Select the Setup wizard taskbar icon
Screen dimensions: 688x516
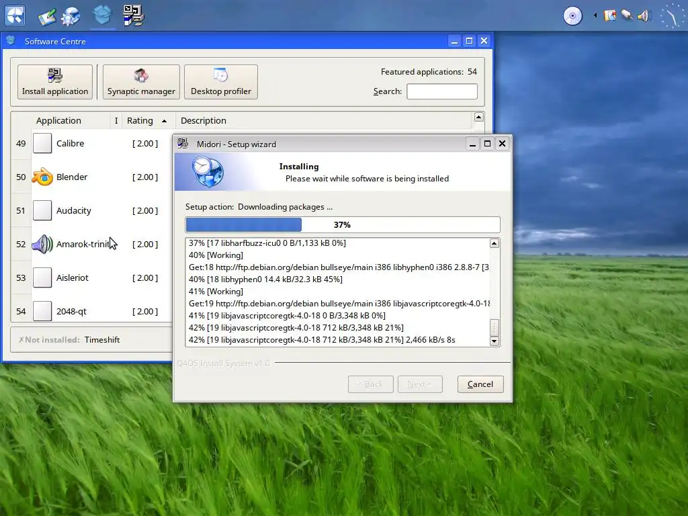pos(134,16)
